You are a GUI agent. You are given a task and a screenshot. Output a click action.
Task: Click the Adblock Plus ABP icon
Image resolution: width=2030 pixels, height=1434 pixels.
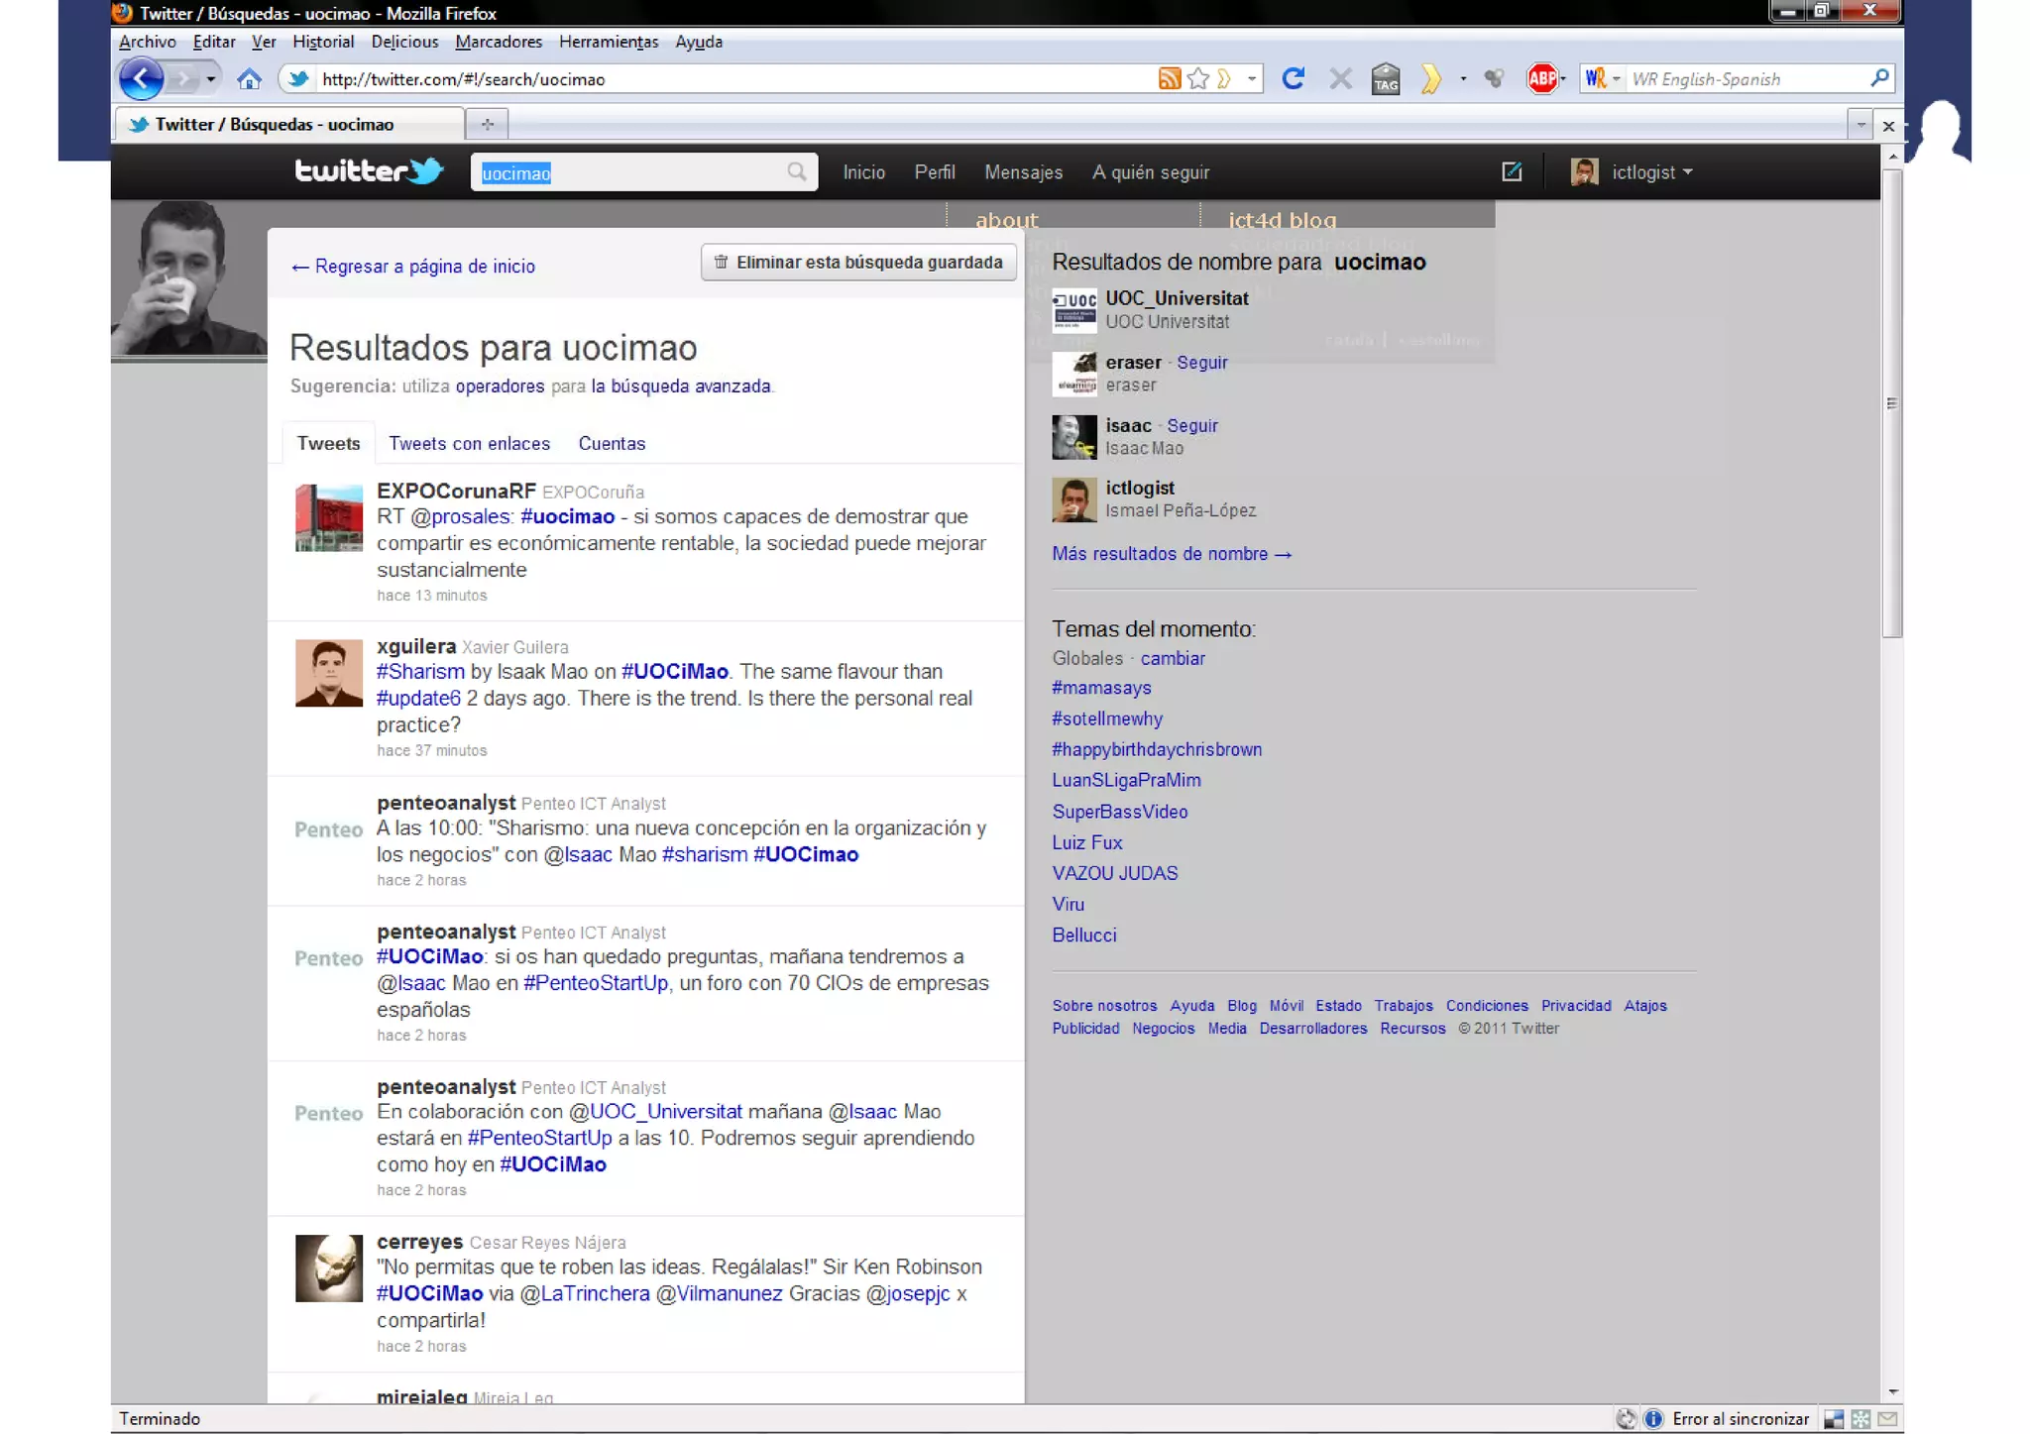[x=1541, y=78]
